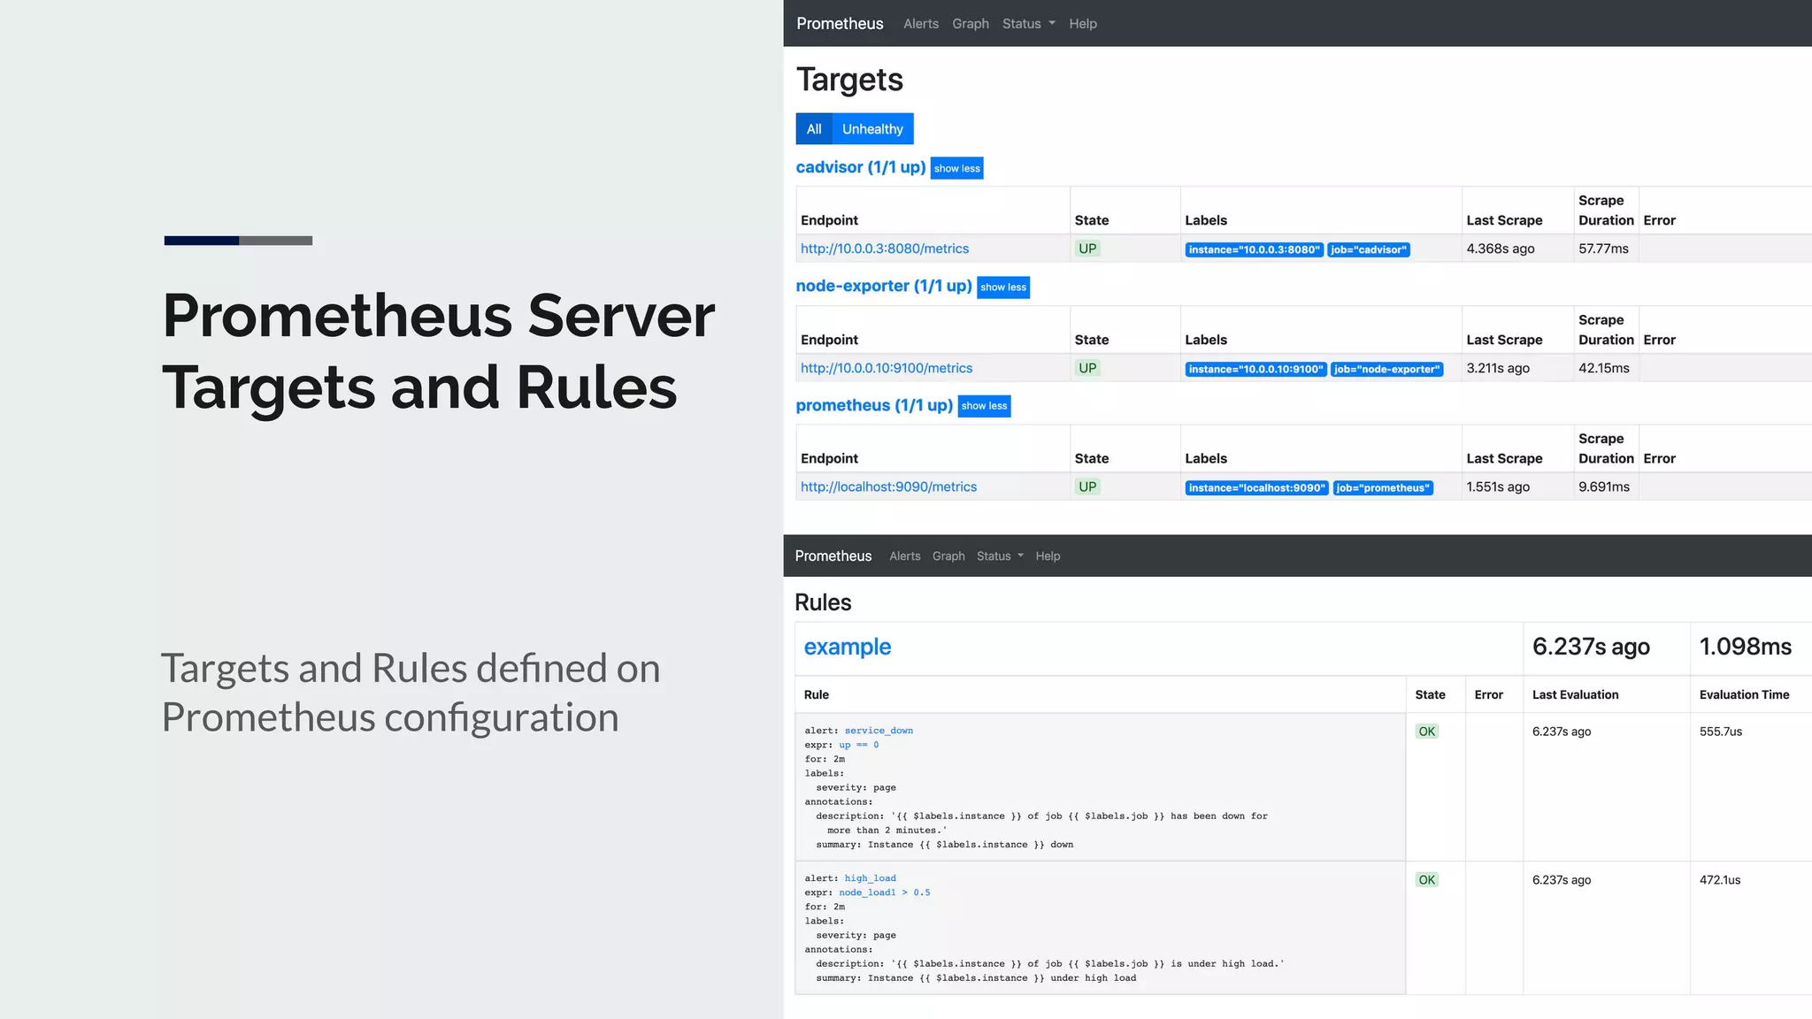This screenshot has height=1019, width=1812.
Task: Open Alerts in the Rules page navbar
Action: pos(905,556)
